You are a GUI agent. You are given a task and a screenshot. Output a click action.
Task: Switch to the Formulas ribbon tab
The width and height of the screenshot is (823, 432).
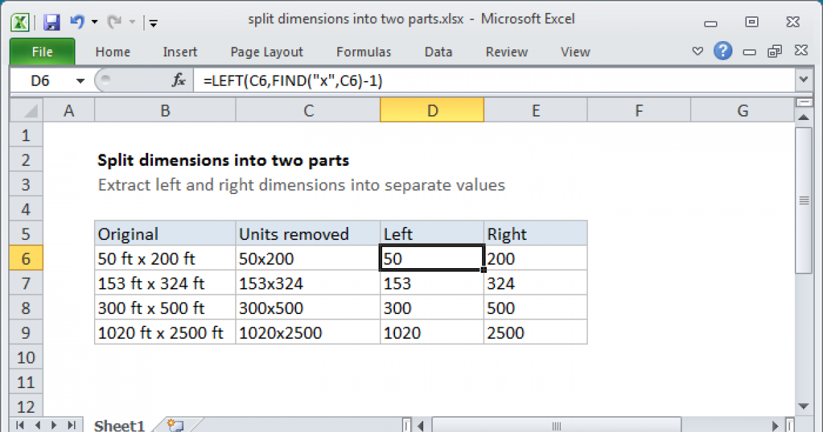tap(363, 51)
